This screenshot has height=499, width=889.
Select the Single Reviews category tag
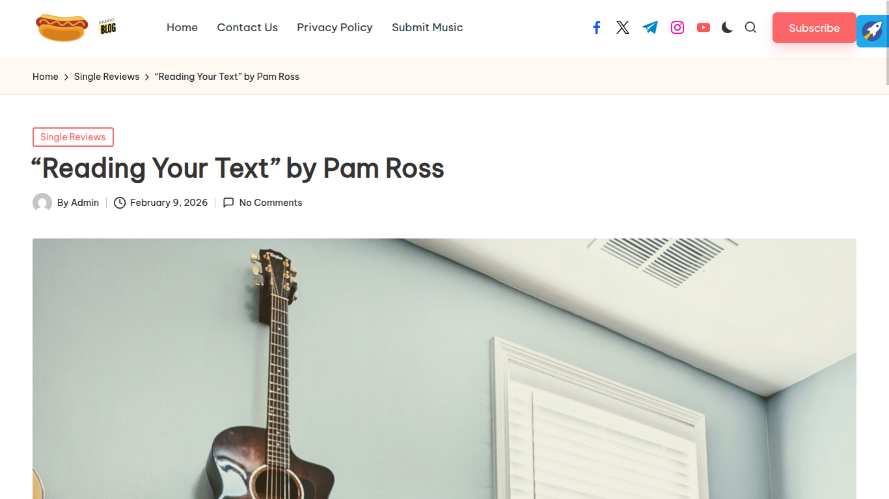73,137
